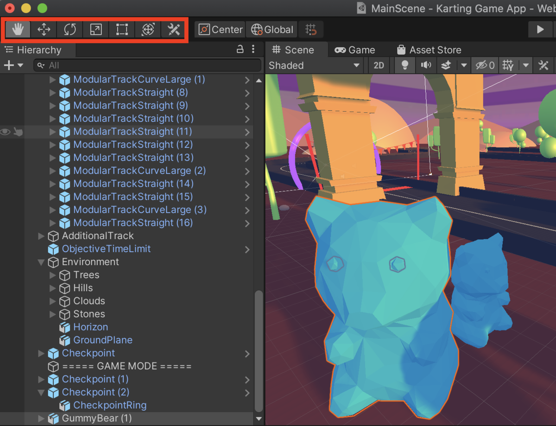Expand GummyBear (1)
This screenshot has width=556, height=426.
pos(41,418)
